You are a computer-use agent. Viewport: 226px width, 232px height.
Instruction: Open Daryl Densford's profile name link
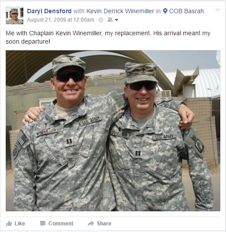coord(49,11)
